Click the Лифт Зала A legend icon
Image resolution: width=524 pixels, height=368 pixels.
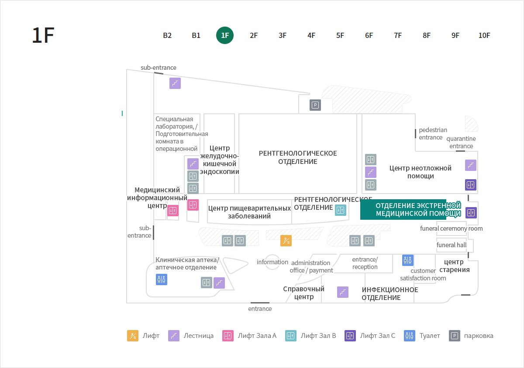(x=228, y=336)
